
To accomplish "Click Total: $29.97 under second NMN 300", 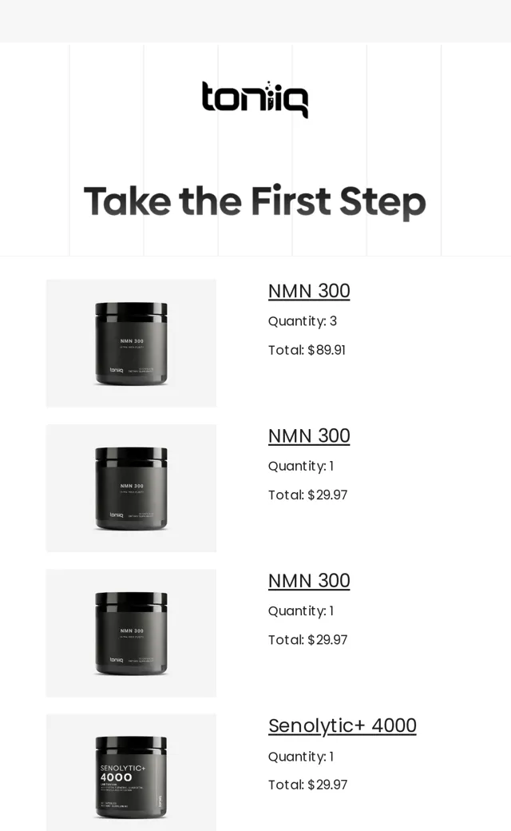I will tap(307, 495).
